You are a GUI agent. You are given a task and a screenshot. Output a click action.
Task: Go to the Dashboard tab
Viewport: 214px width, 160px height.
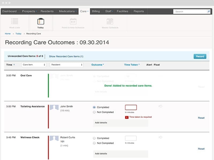click(x=9, y=11)
